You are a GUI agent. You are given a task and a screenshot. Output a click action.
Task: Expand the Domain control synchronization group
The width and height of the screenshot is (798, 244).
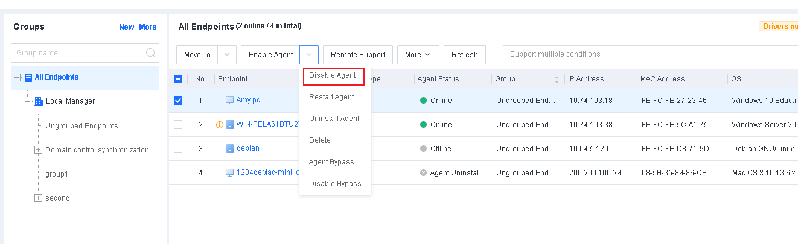[39, 150]
